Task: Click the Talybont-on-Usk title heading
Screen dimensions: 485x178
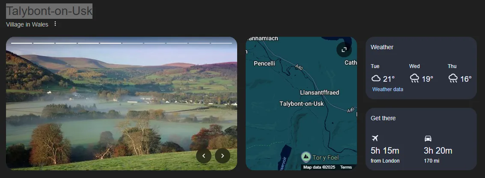Action: pyautogui.click(x=49, y=11)
